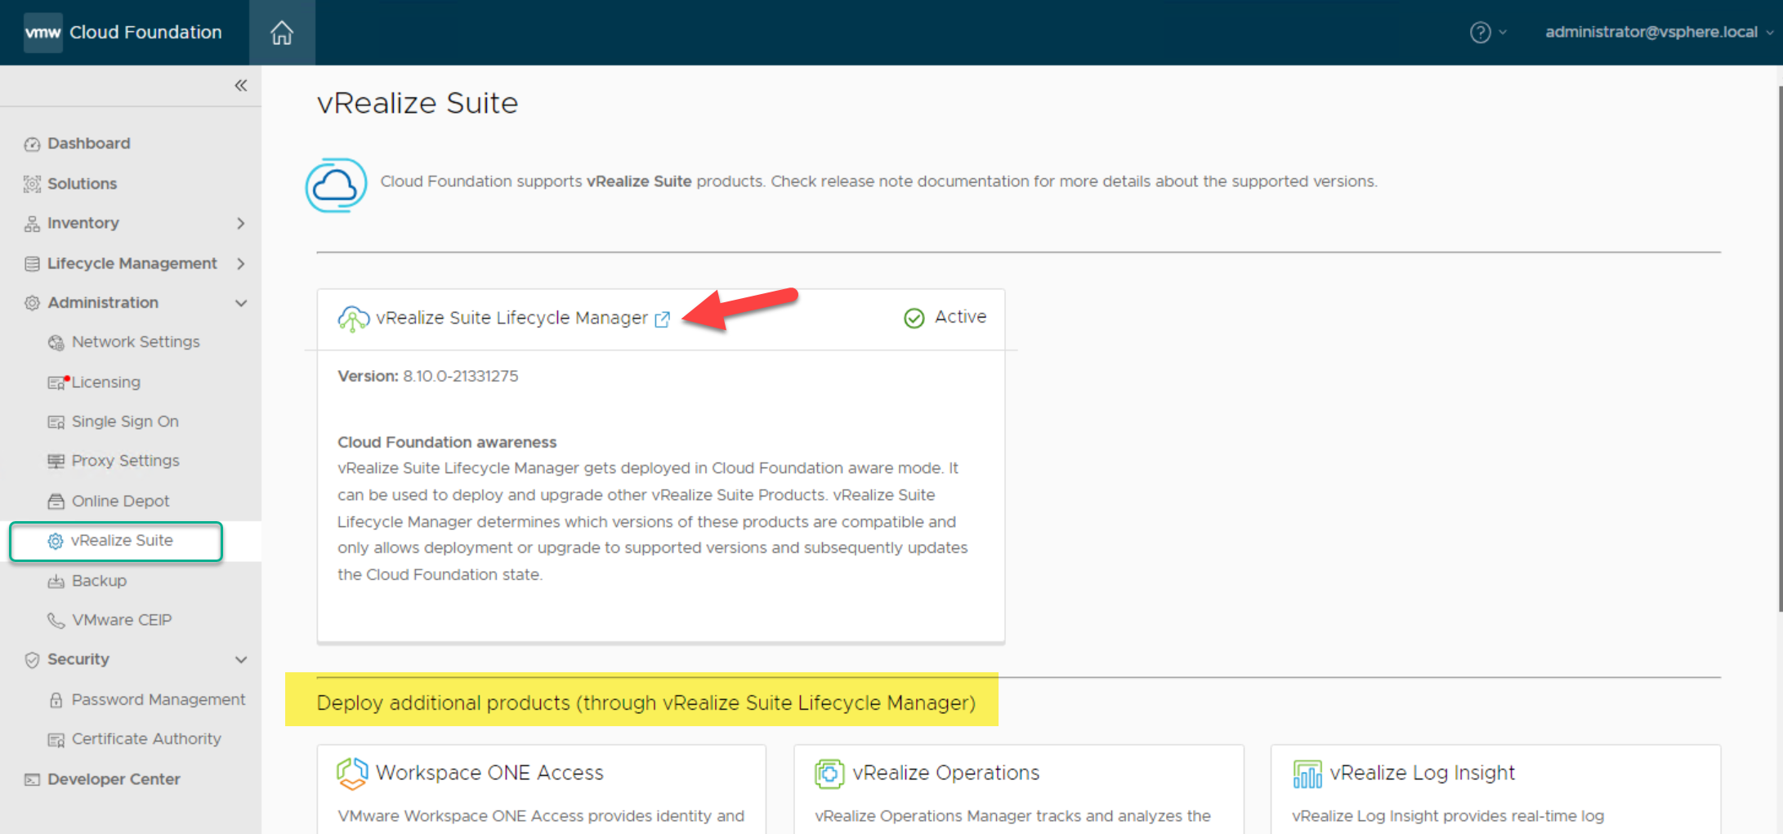Select Password Management under Security
This screenshot has height=834, width=1783.
[x=158, y=700]
